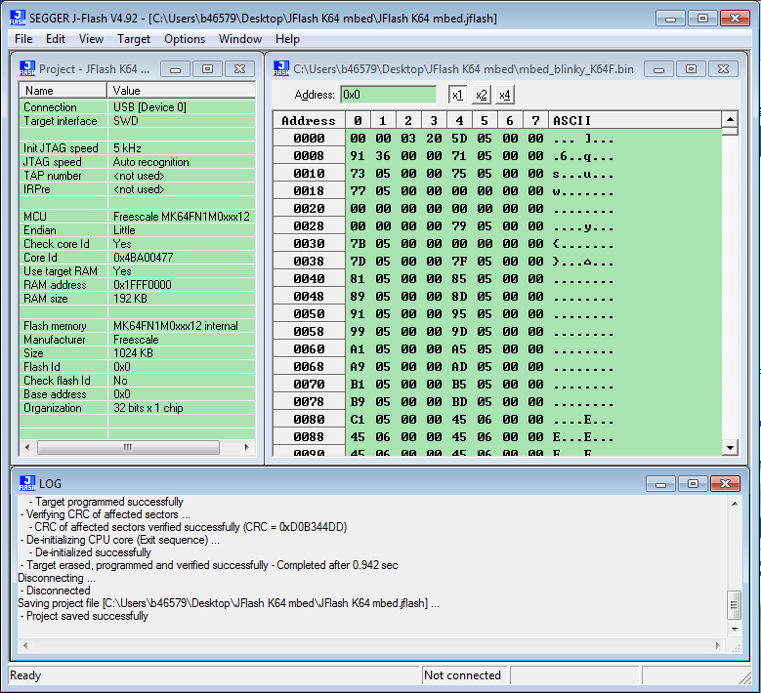Click hex view scroll up arrow
The image size is (761, 693).
pos(730,119)
